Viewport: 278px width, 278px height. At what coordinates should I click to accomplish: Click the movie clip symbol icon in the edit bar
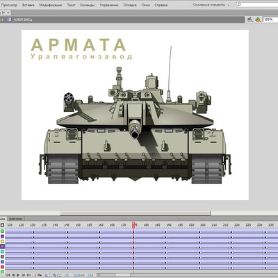click(9, 19)
